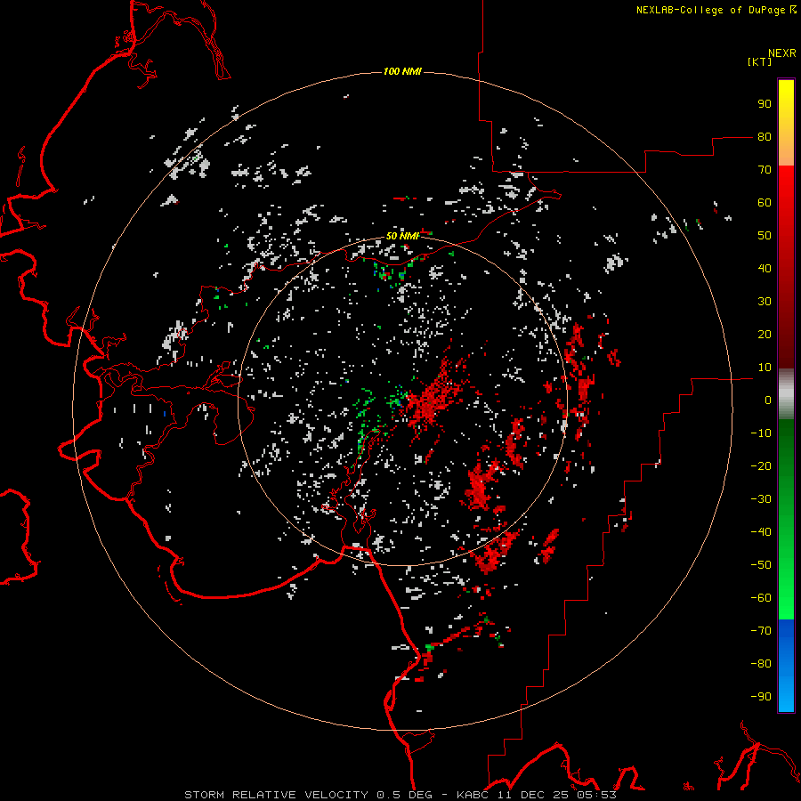
Task: Click the gray zero-velocity band of the color bar
Action: point(786,394)
